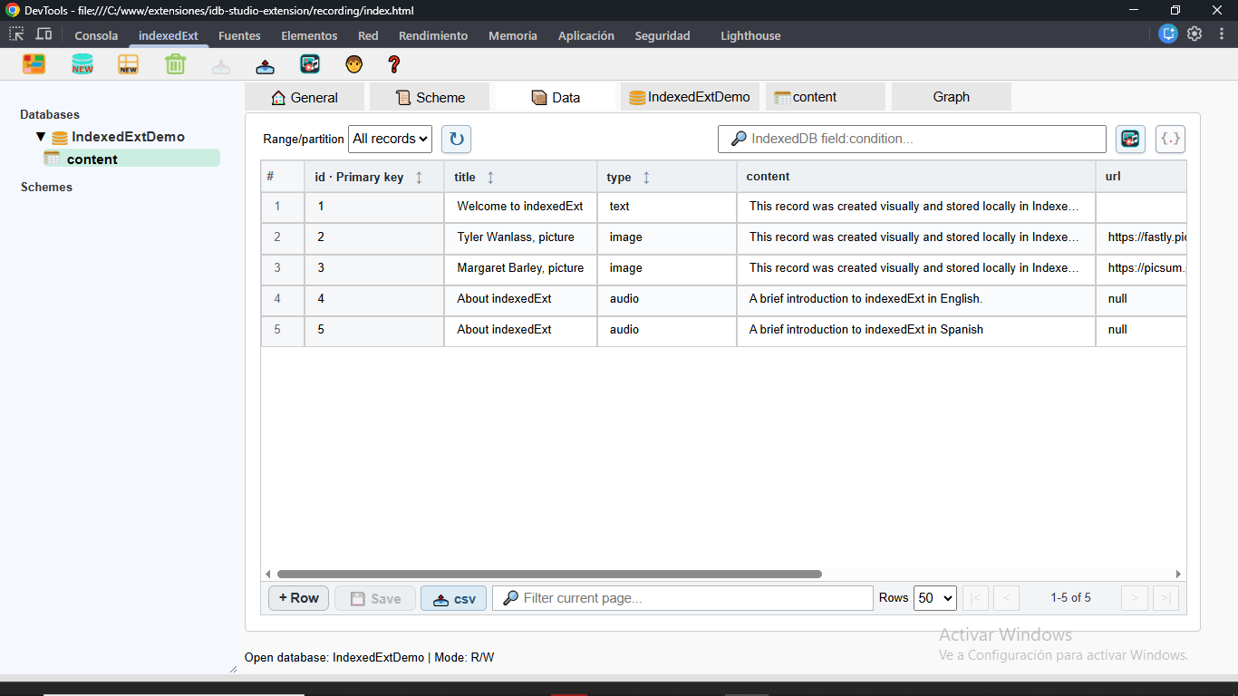Click the media preview button beside query field
Viewport: 1238px width, 696px height.
(x=1130, y=139)
